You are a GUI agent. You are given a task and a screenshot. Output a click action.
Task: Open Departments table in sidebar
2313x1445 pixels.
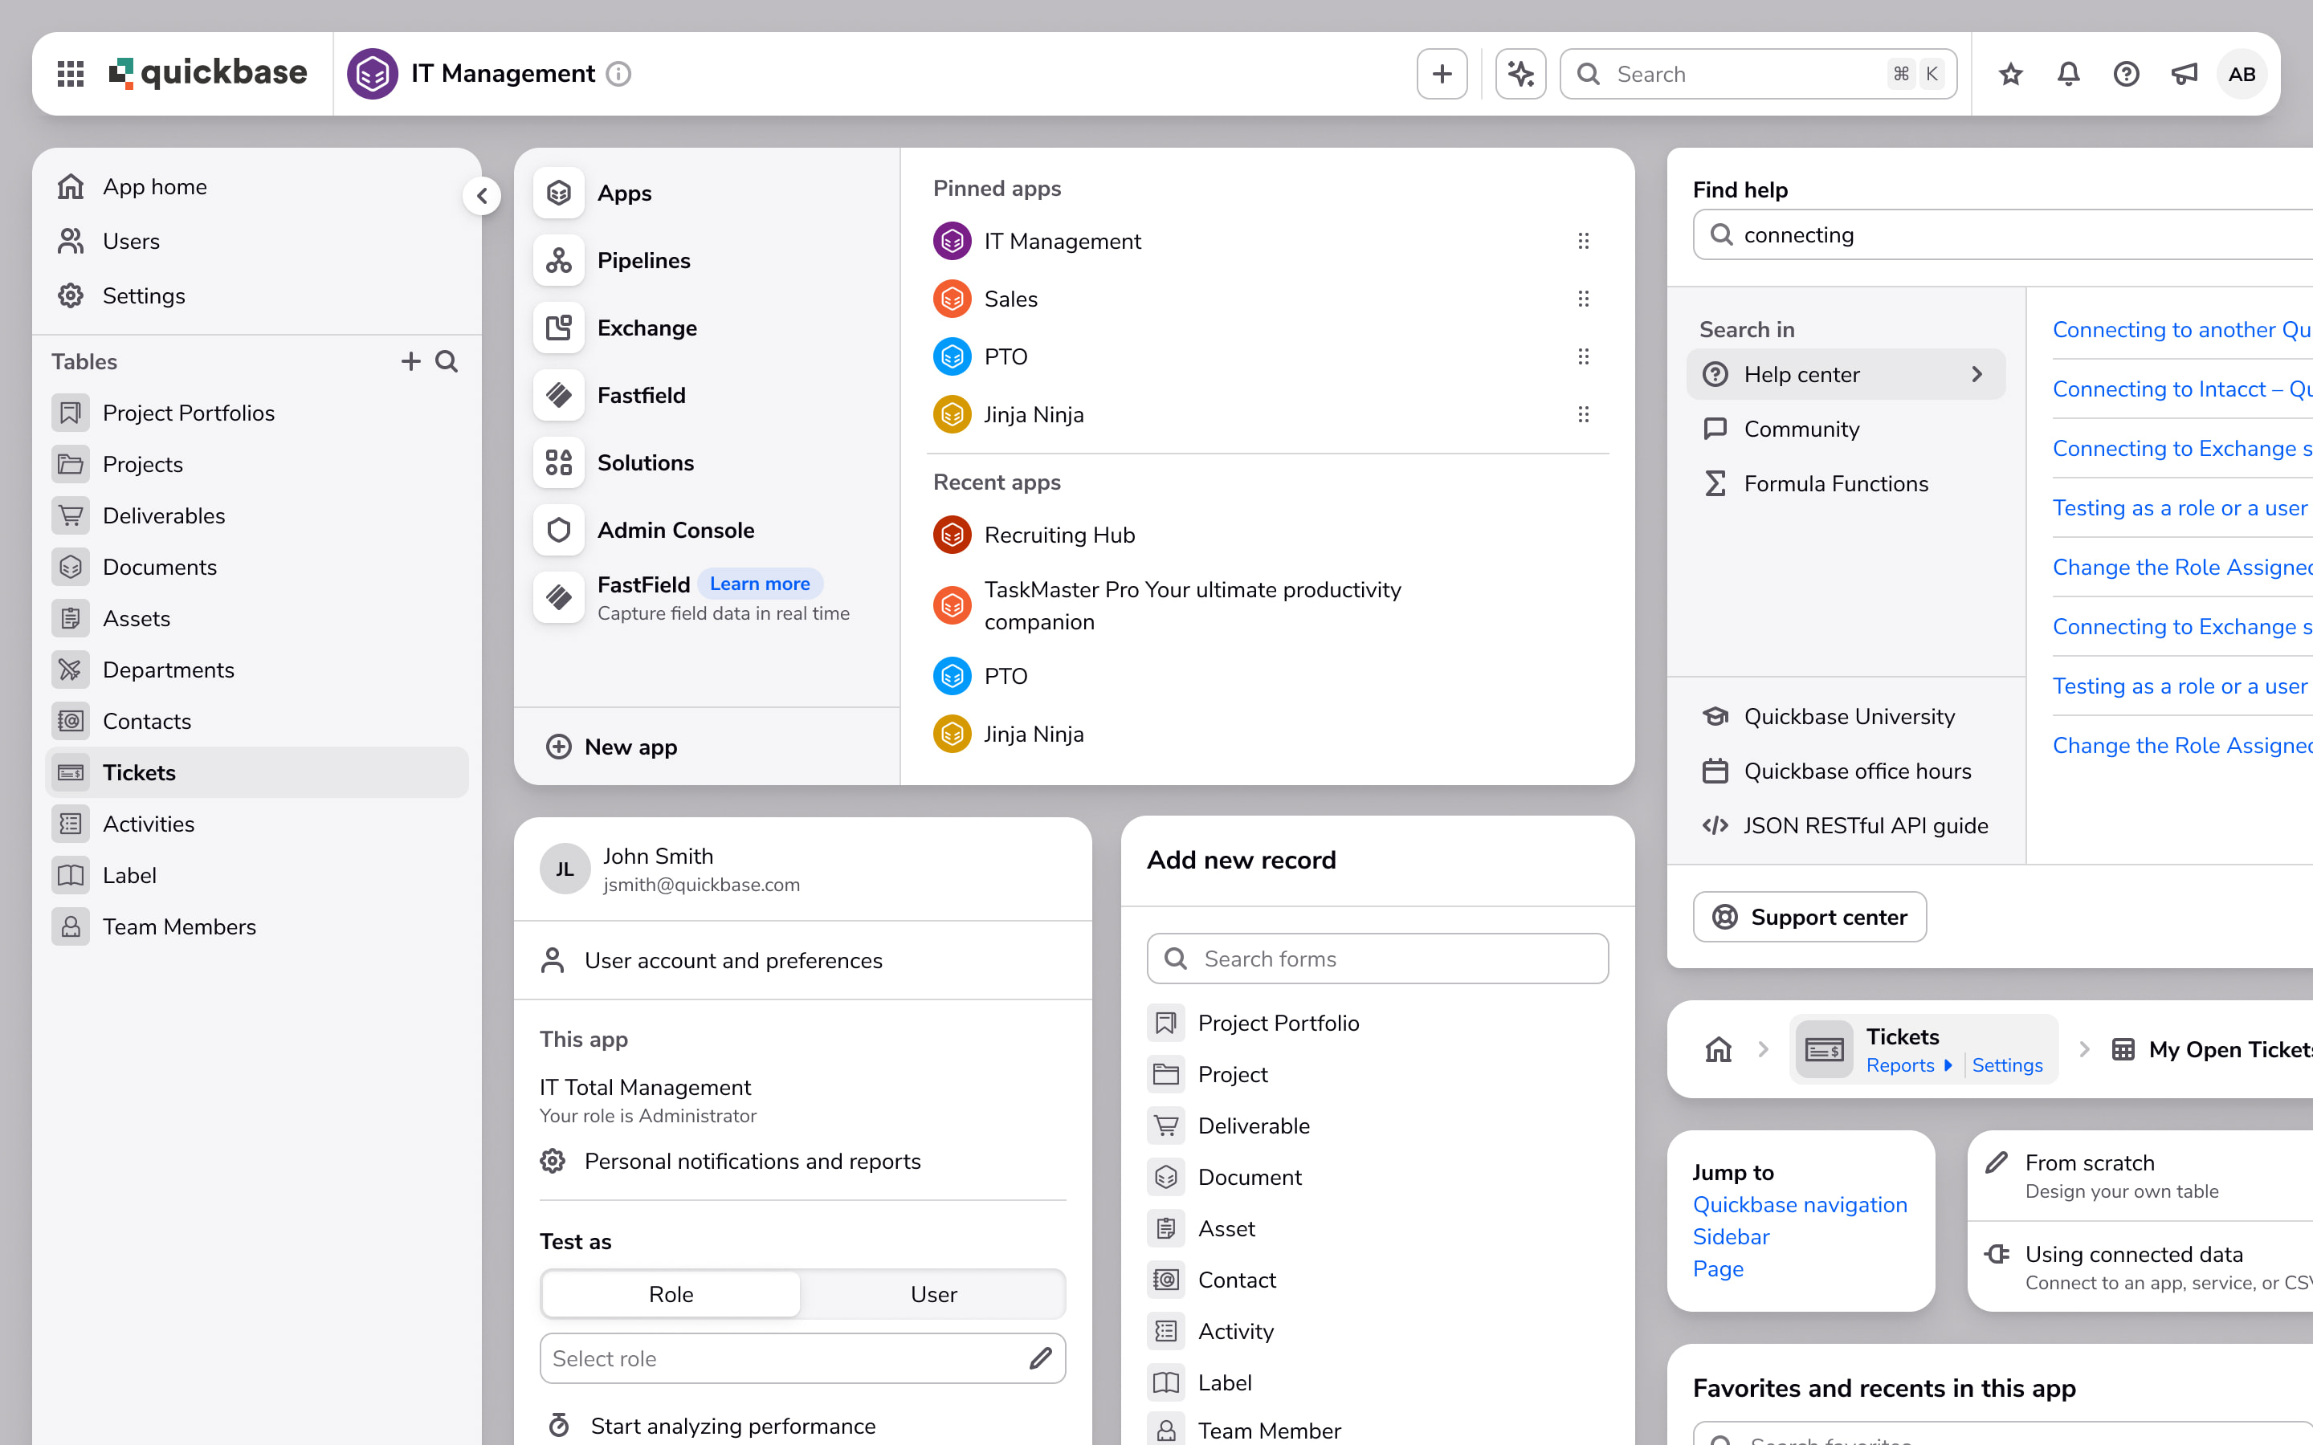point(257,670)
